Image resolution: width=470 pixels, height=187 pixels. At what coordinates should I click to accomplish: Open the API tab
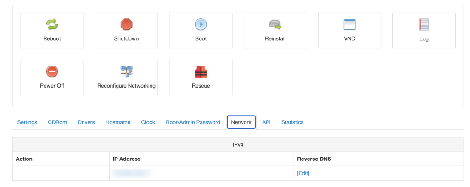tap(266, 122)
